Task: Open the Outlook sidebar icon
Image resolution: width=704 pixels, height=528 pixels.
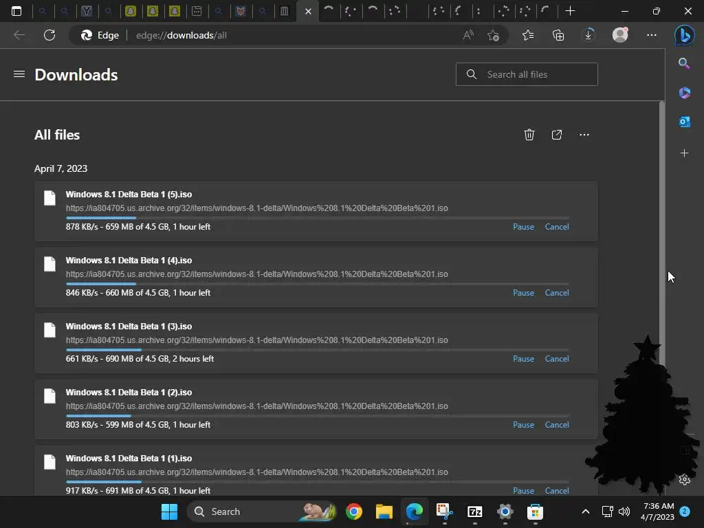Action: [x=684, y=122]
